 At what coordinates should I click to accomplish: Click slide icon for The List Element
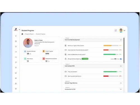66,72
